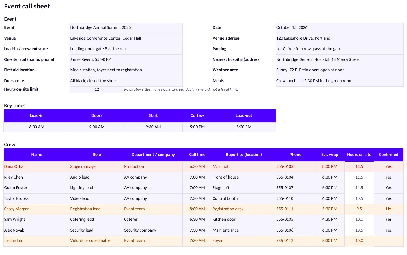Edit the Venue field Lakeside Conference Center
The width and height of the screenshot is (407, 255).
tap(126, 38)
